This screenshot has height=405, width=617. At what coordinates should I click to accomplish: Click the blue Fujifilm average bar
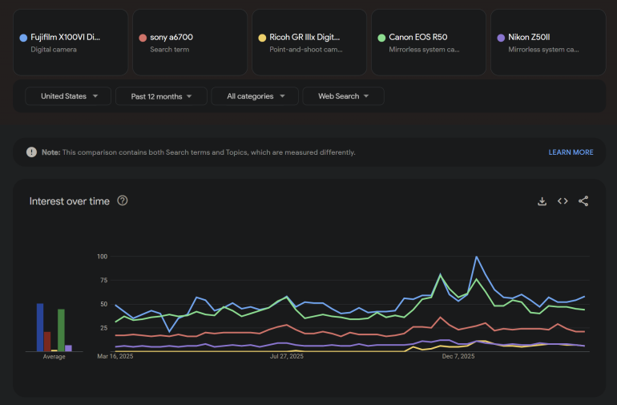(40, 327)
